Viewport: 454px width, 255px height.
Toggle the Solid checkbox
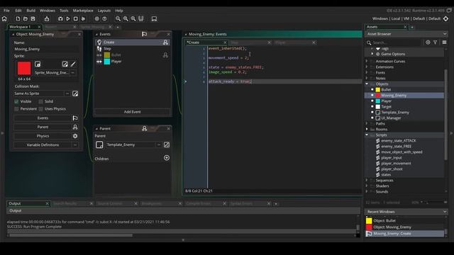pyautogui.click(x=41, y=101)
